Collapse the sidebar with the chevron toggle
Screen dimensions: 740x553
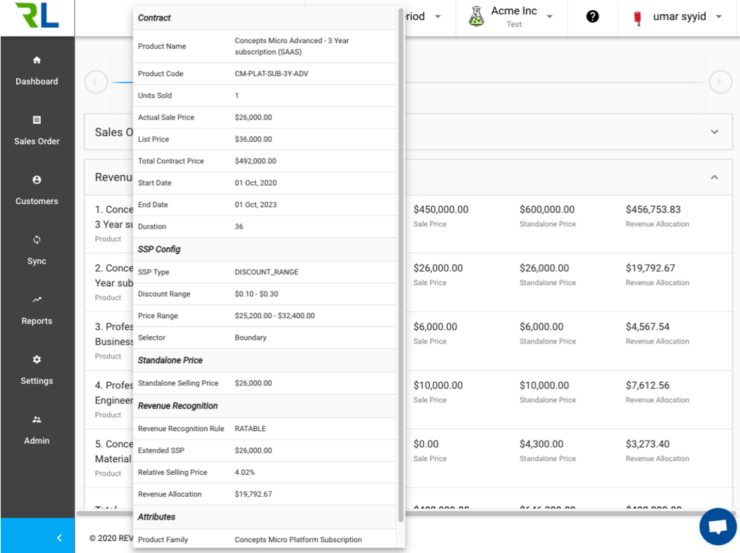tap(58, 539)
